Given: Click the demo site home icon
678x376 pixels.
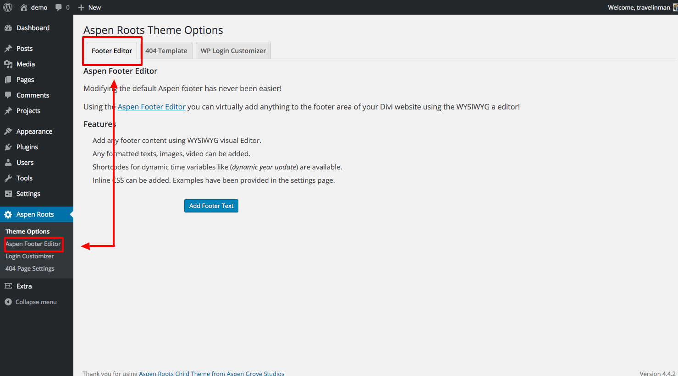Looking at the screenshot, I should [24, 7].
